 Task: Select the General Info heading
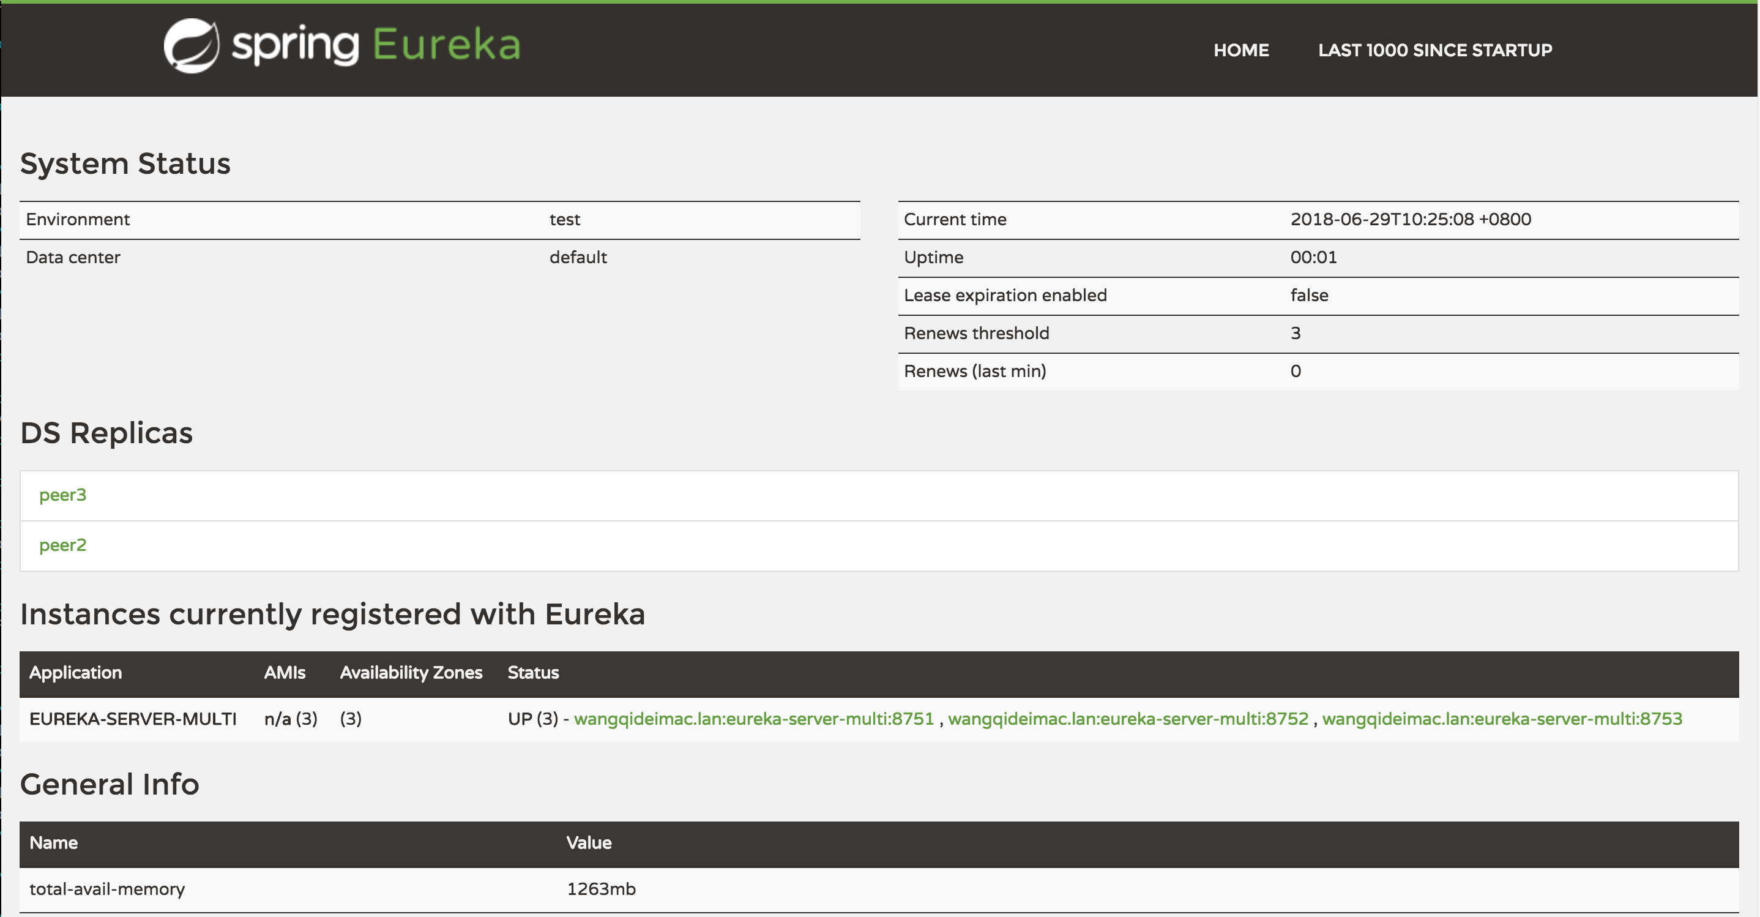110,784
